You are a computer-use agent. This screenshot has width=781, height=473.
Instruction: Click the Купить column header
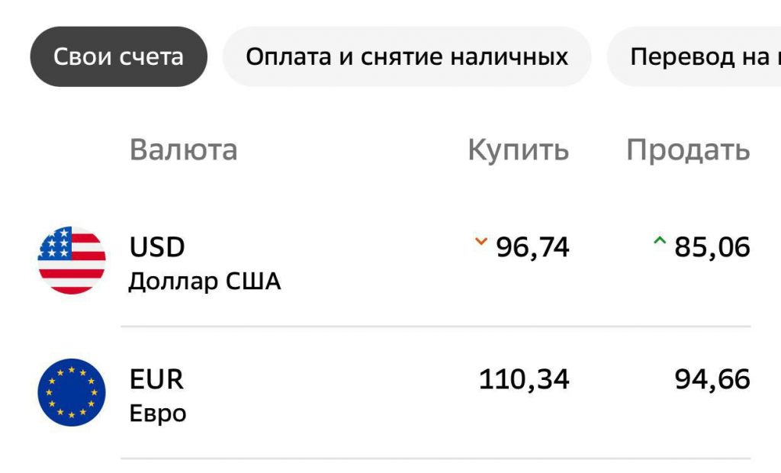(x=518, y=150)
